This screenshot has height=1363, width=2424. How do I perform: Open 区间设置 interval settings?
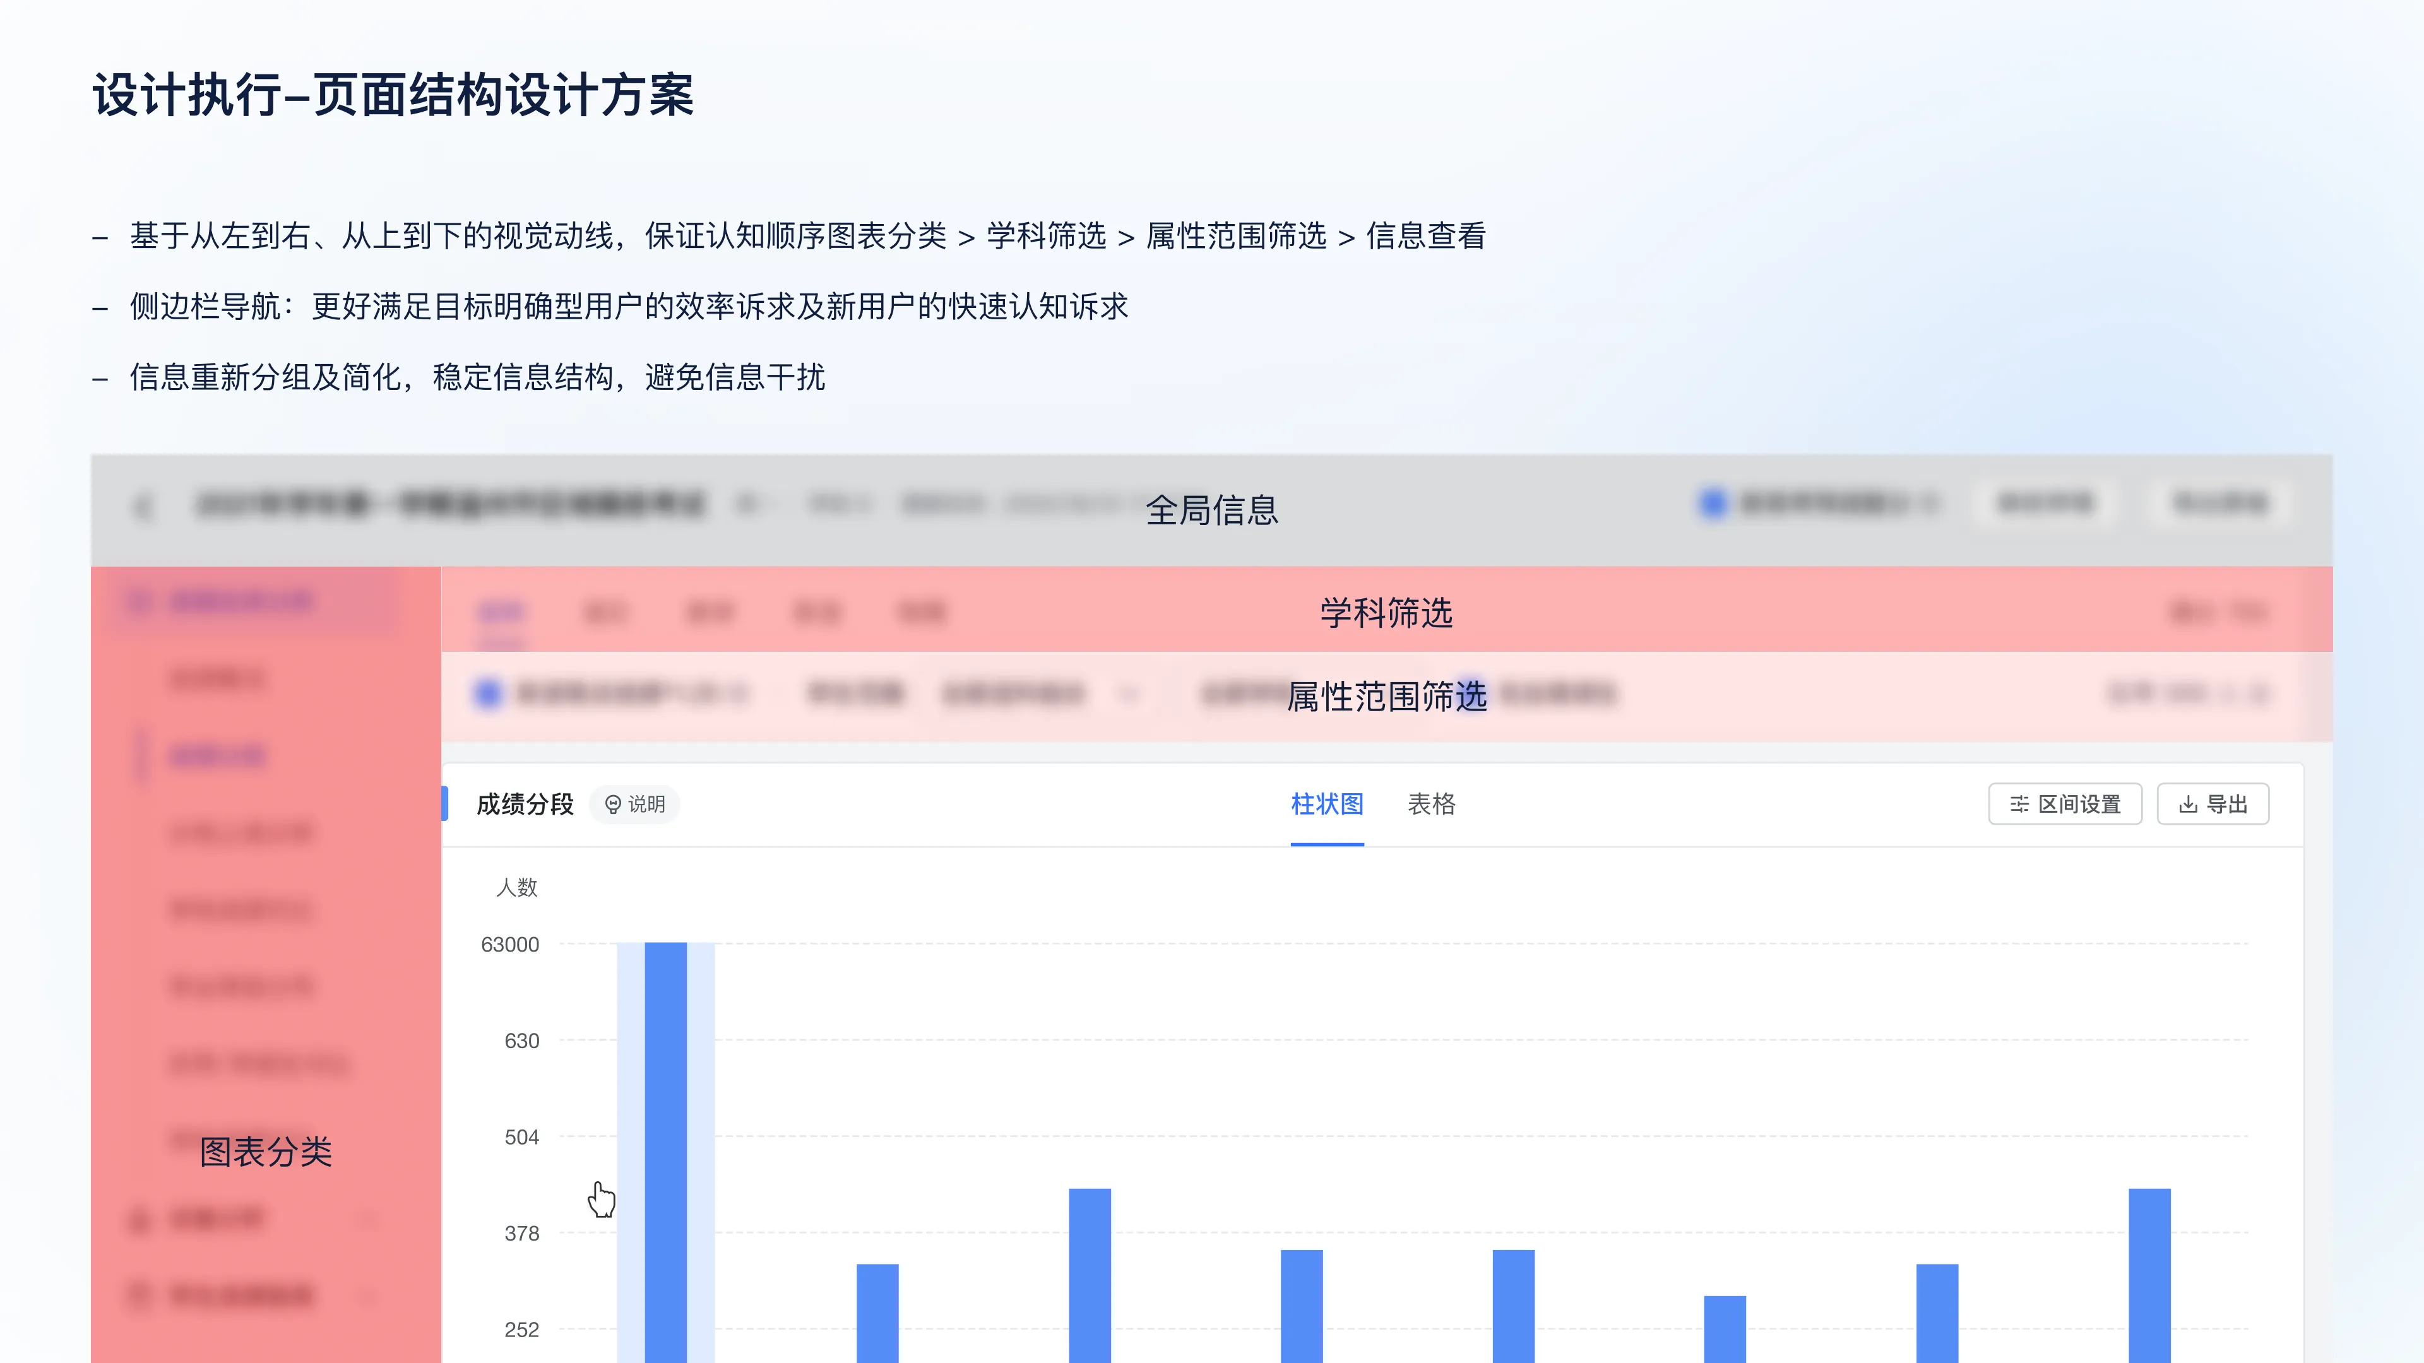coord(2065,805)
